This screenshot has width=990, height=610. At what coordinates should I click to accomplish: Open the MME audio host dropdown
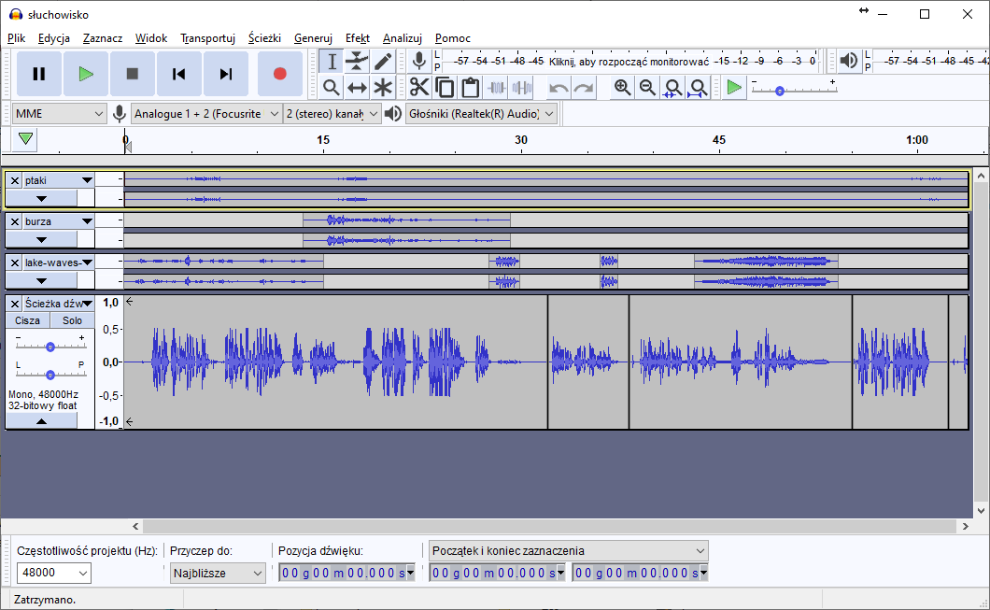click(60, 113)
